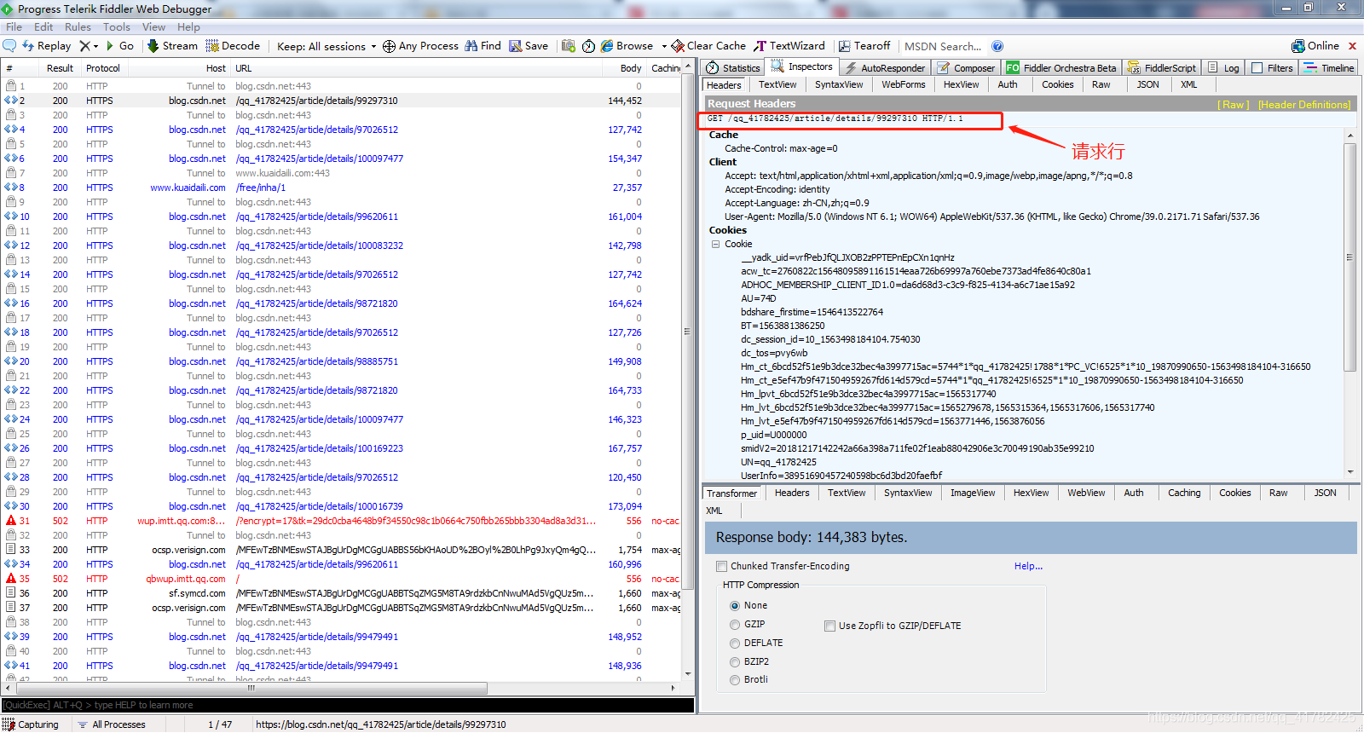
Task: Click the [Raw] header link
Action: (x=1234, y=105)
